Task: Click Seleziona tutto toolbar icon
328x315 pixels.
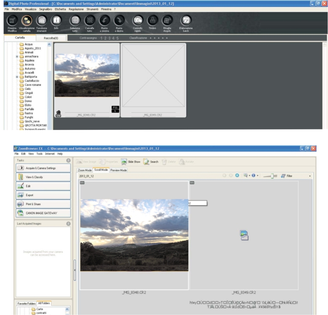Action: pos(75,21)
